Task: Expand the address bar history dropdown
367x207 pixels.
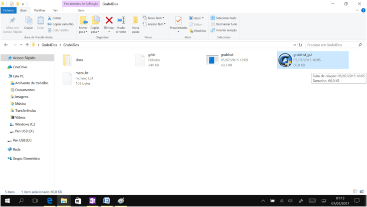Action: click(x=294, y=45)
